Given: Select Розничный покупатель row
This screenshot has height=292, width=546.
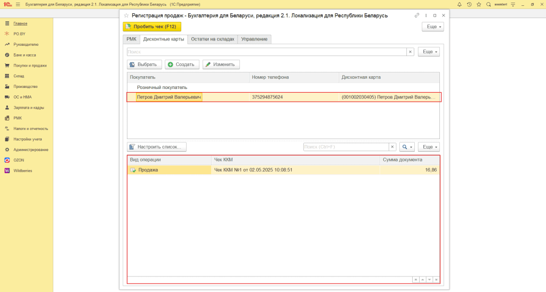Looking at the screenshot, I should click(x=283, y=87).
